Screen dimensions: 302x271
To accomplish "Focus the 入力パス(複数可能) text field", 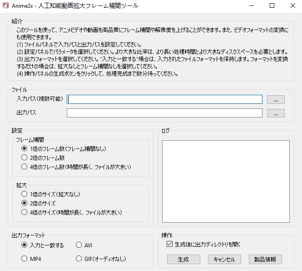I will point(164,99).
